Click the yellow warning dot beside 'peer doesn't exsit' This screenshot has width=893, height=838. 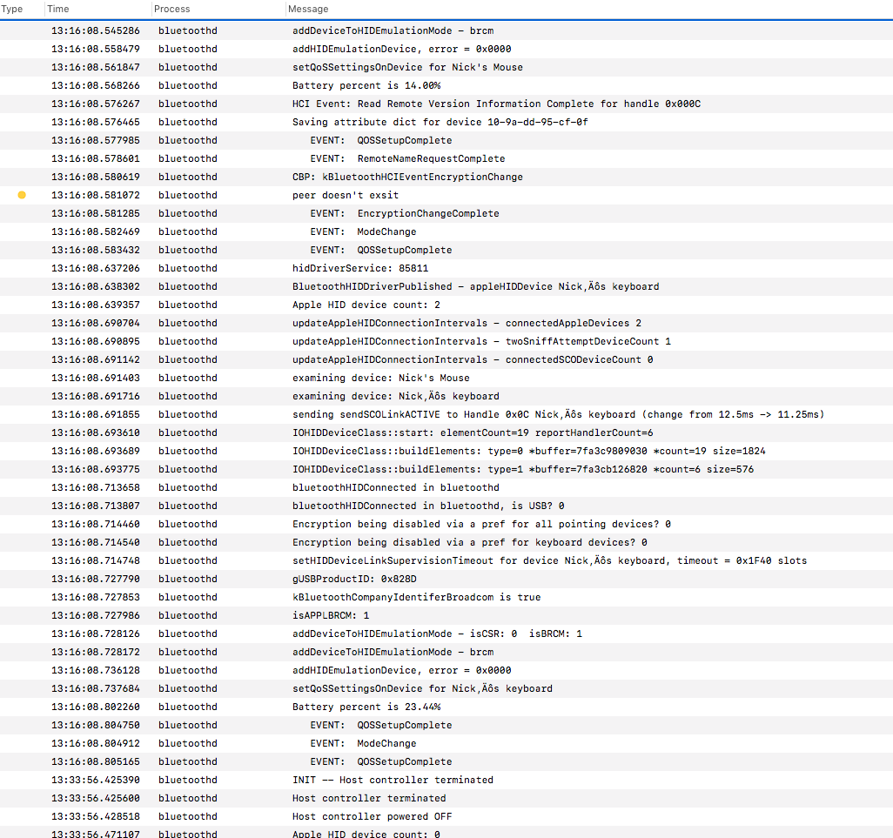pyautogui.click(x=22, y=195)
